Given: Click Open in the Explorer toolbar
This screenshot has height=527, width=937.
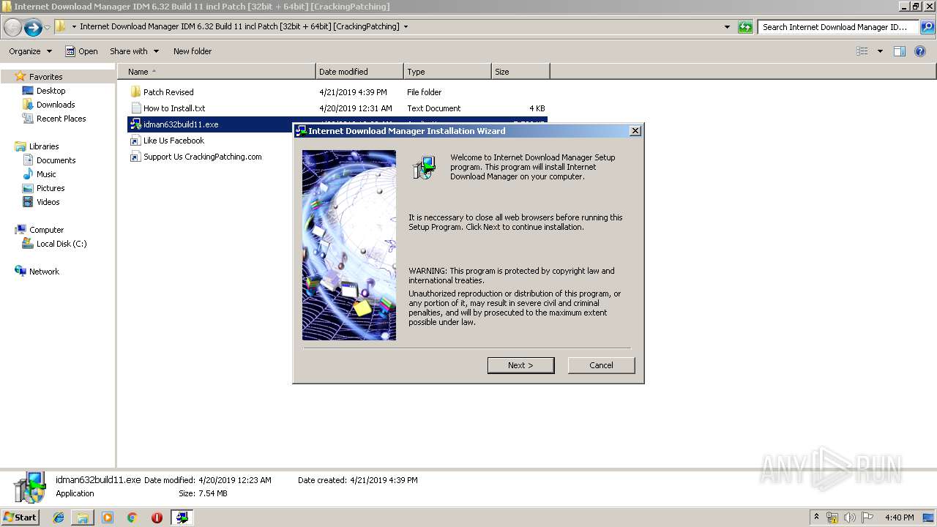Looking at the screenshot, I should pos(81,51).
